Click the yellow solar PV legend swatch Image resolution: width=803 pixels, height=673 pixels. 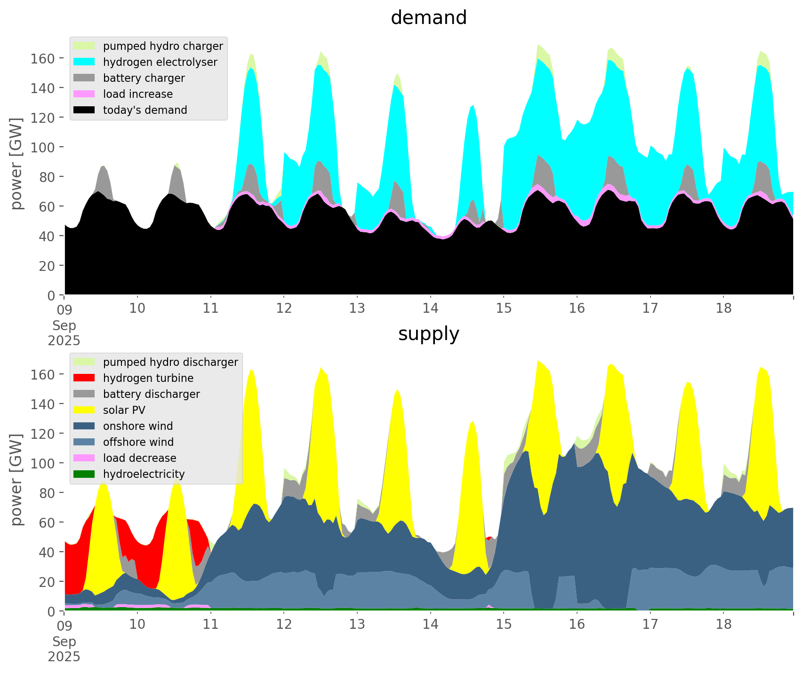pos(84,410)
